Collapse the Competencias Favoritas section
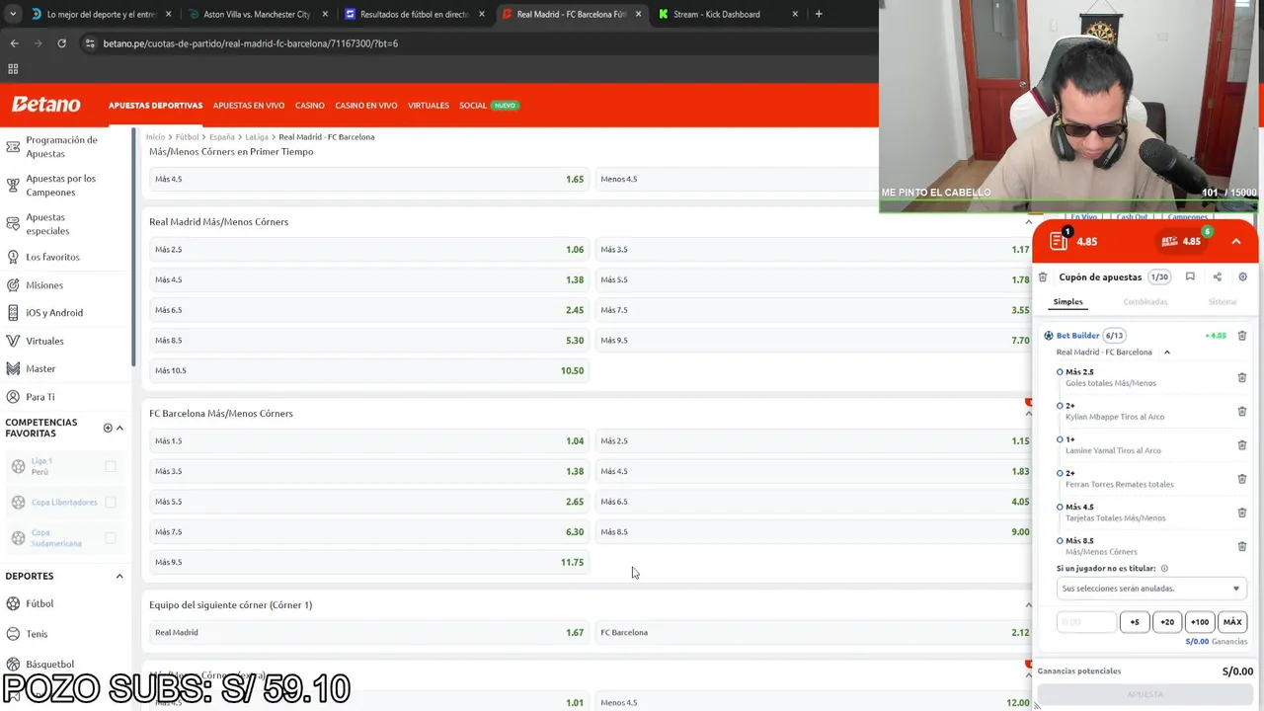Image resolution: width=1264 pixels, height=711 pixels. [x=119, y=428]
